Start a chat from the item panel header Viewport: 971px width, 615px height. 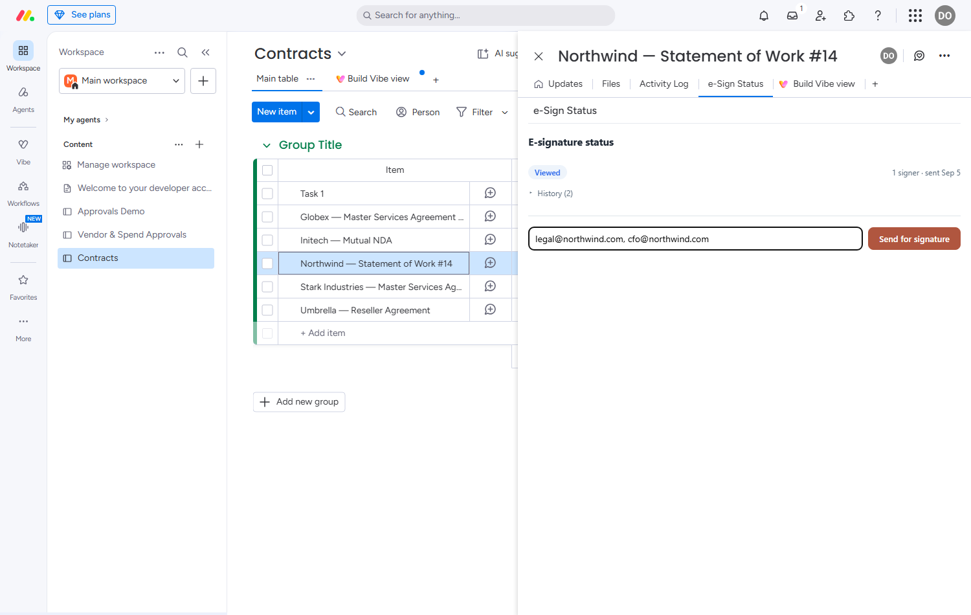[x=919, y=56]
